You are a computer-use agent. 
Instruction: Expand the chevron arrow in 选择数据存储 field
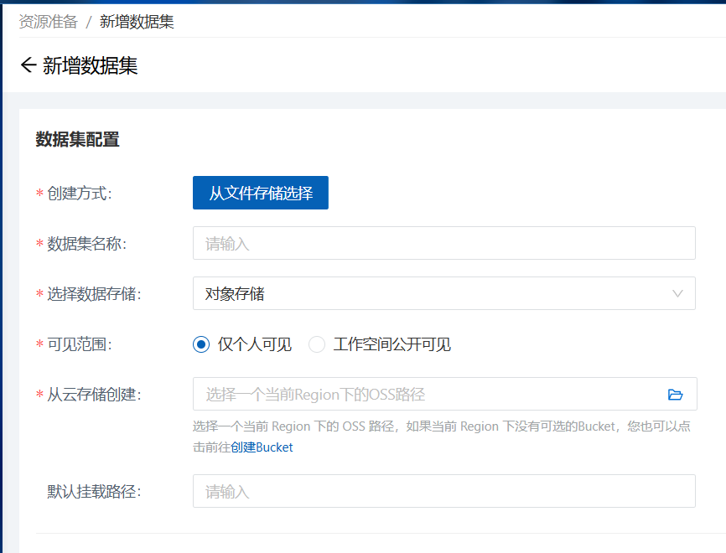coord(677,293)
